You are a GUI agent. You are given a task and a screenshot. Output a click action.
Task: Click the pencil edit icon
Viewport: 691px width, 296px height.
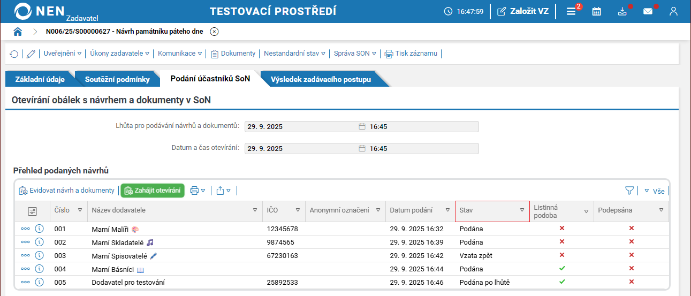pos(31,54)
